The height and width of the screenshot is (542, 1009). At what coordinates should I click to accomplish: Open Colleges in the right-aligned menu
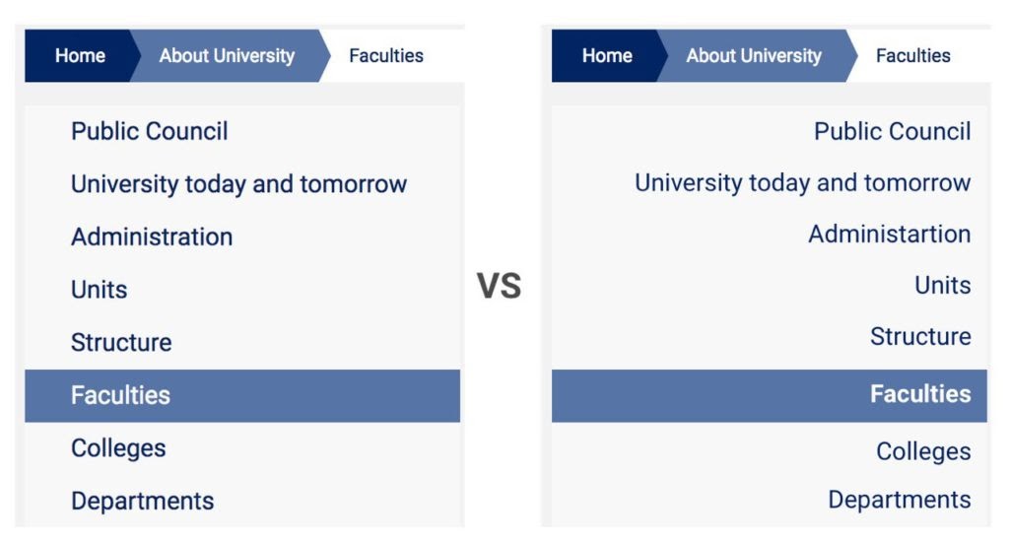pos(923,451)
